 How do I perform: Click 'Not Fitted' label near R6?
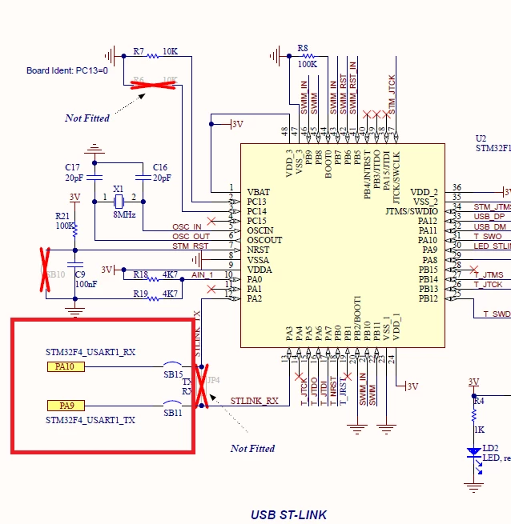coord(87,118)
